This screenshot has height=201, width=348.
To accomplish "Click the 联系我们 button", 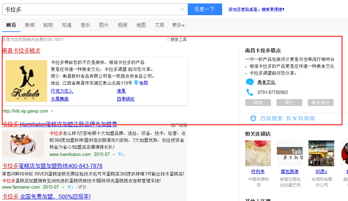I will pyautogui.click(x=320, y=103).
